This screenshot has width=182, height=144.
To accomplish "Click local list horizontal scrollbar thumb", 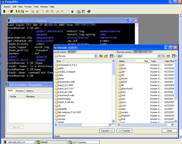I will pyautogui.click(x=70, y=125).
